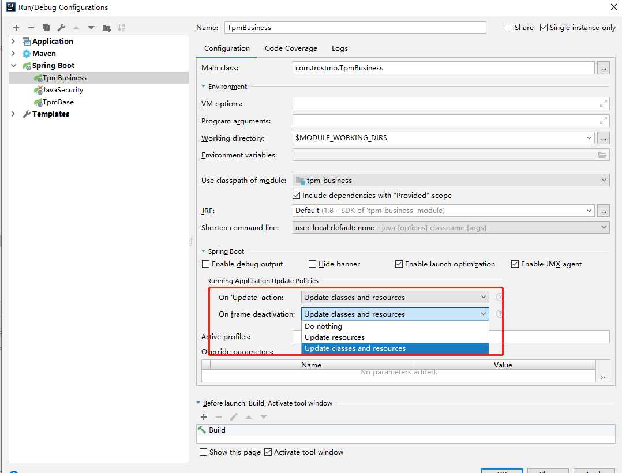The height and width of the screenshot is (473, 622).
Task: Add a new configuration with plus icon
Action: tap(16, 28)
